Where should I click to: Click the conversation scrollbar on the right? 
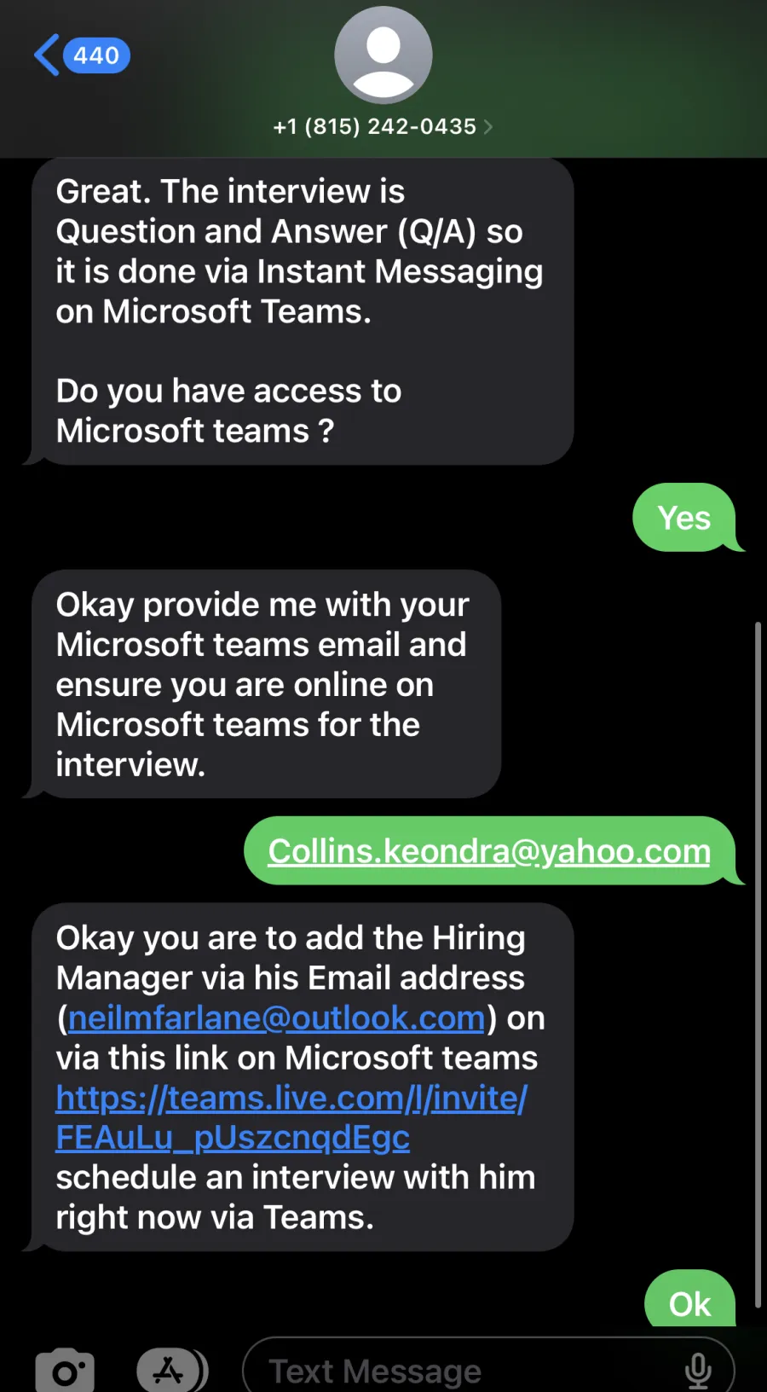[758, 964]
